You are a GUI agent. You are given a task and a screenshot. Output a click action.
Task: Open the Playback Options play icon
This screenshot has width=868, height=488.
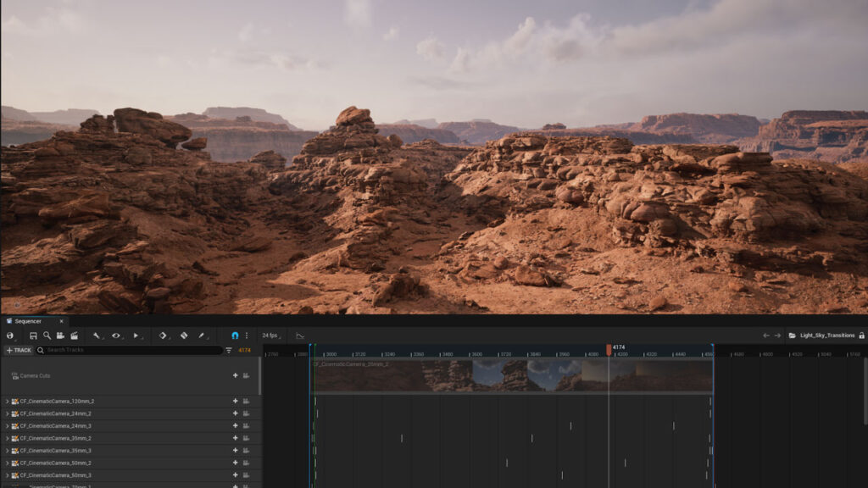tap(136, 335)
